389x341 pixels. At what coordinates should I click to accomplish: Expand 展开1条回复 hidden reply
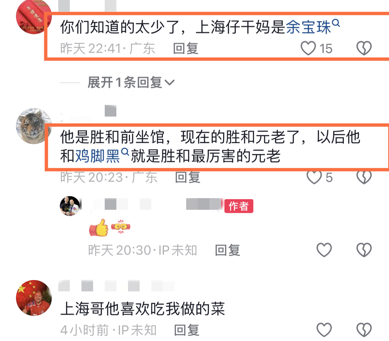pyautogui.click(x=131, y=82)
